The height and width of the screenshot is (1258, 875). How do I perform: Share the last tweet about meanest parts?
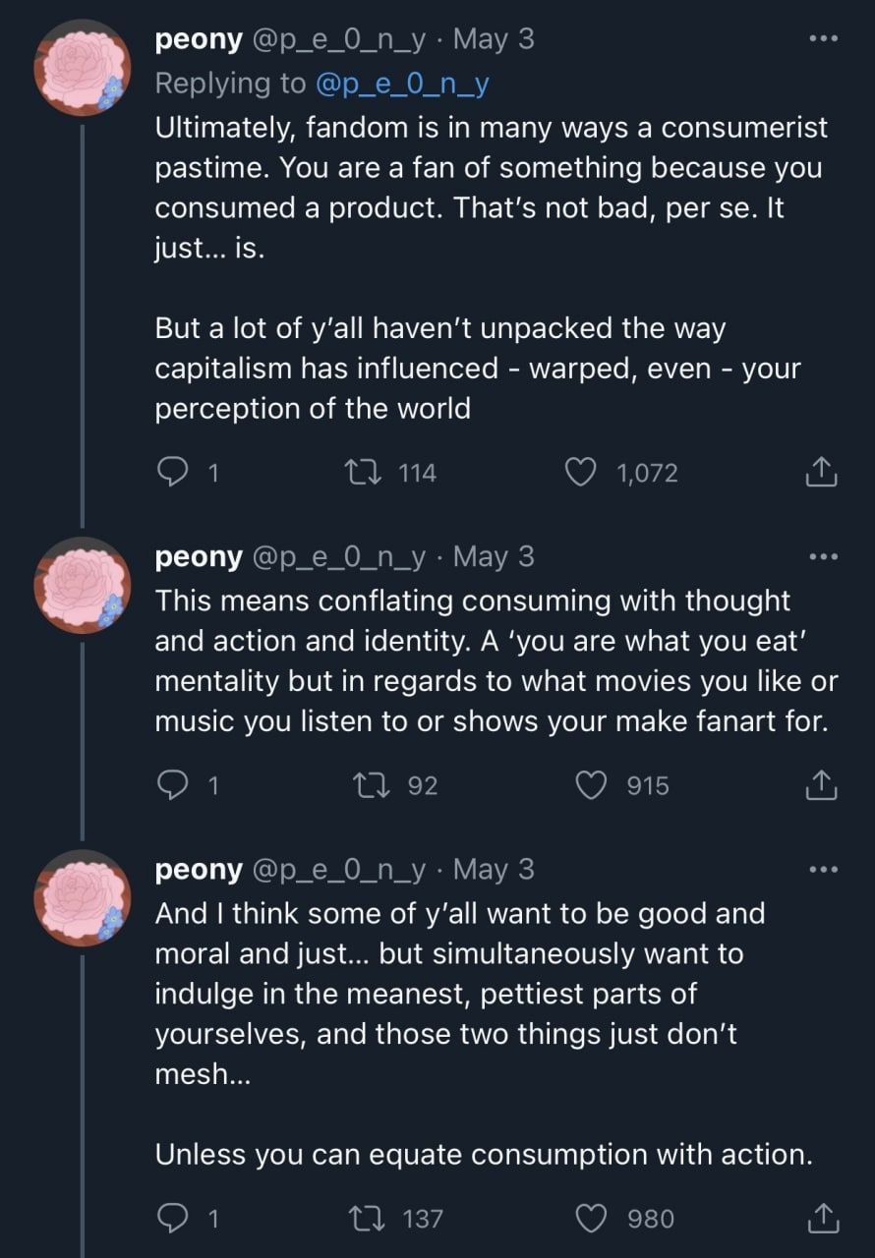point(821,1219)
